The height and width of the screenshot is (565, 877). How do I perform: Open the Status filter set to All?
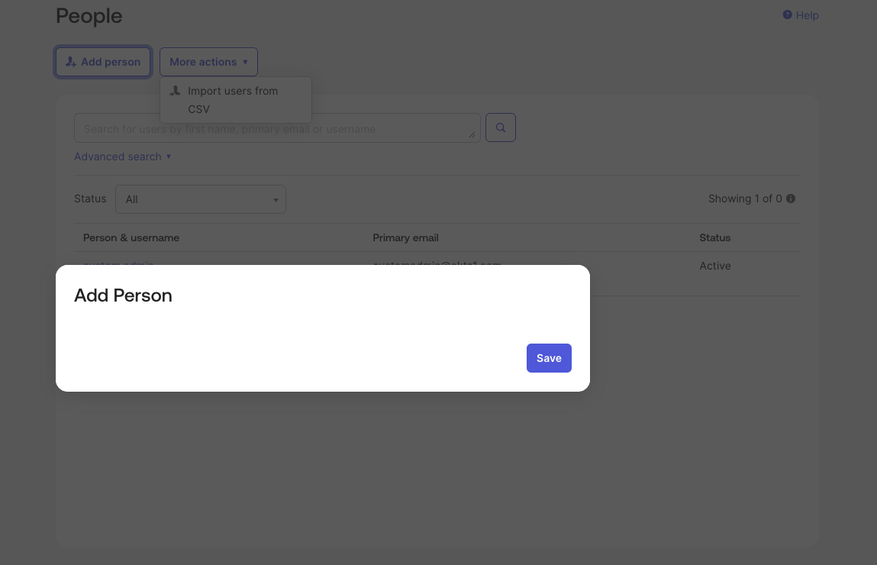(x=201, y=199)
